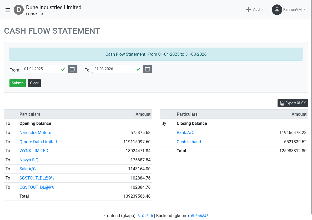The image size is (312, 220).
Task: Click the Bank A/C amount 119466473.28
Action: point(293,132)
